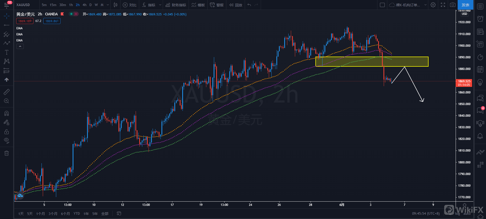Toggle log scale on price axis
This screenshot has height=219, width=486.
click(x=458, y=214)
